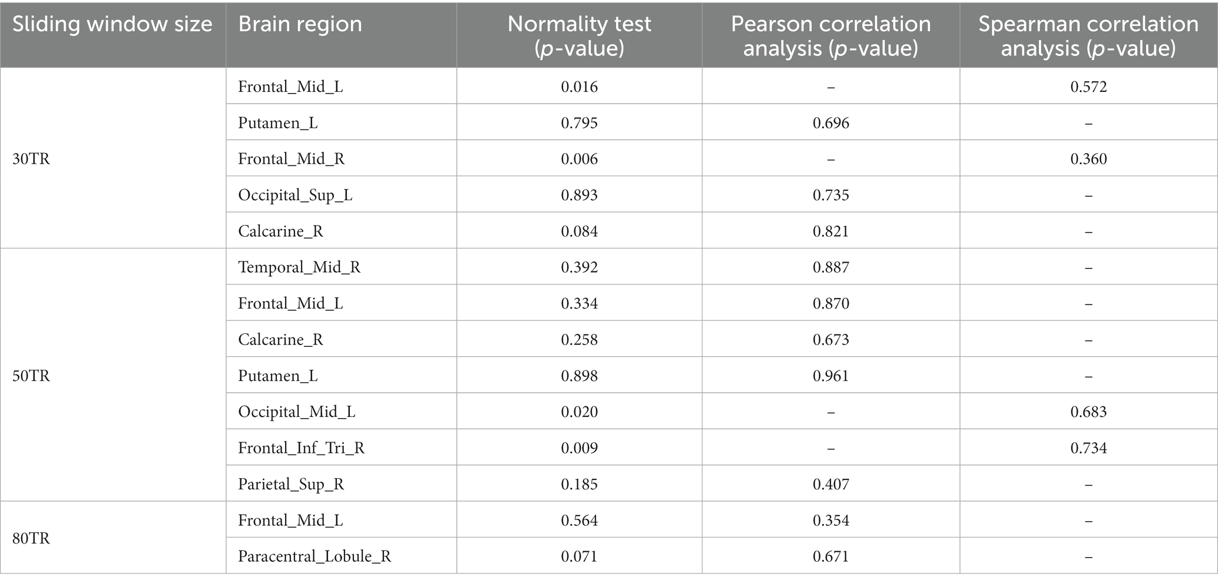
Task: Select the 0.572 Spearman p-value cell
Action: pyautogui.click(x=1089, y=87)
